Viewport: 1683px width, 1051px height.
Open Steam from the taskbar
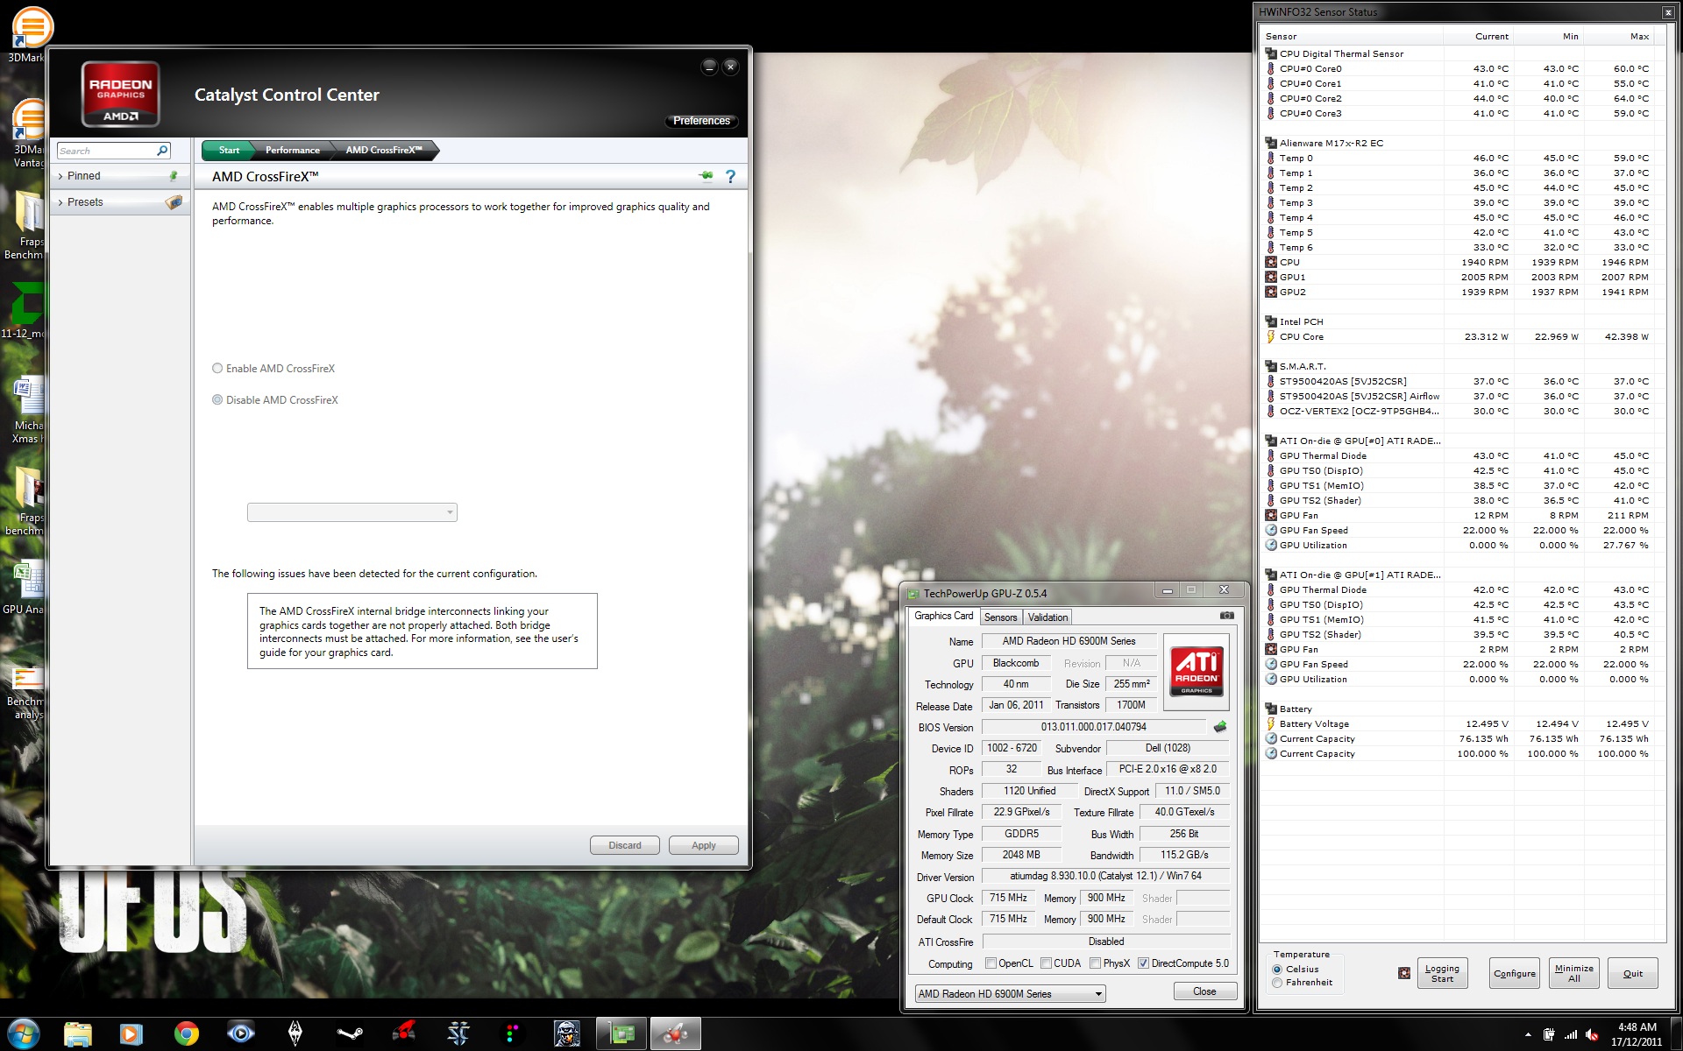pyautogui.click(x=350, y=1033)
